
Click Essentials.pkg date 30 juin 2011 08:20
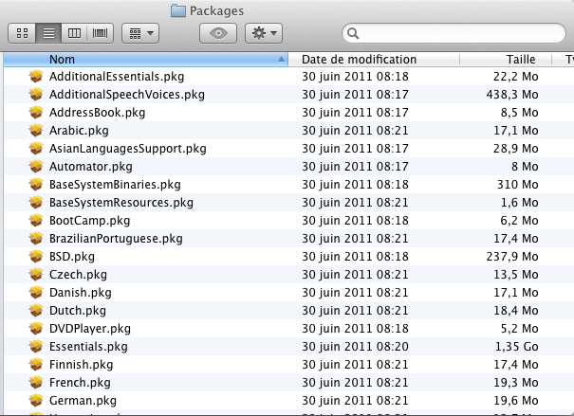(x=355, y=347)
